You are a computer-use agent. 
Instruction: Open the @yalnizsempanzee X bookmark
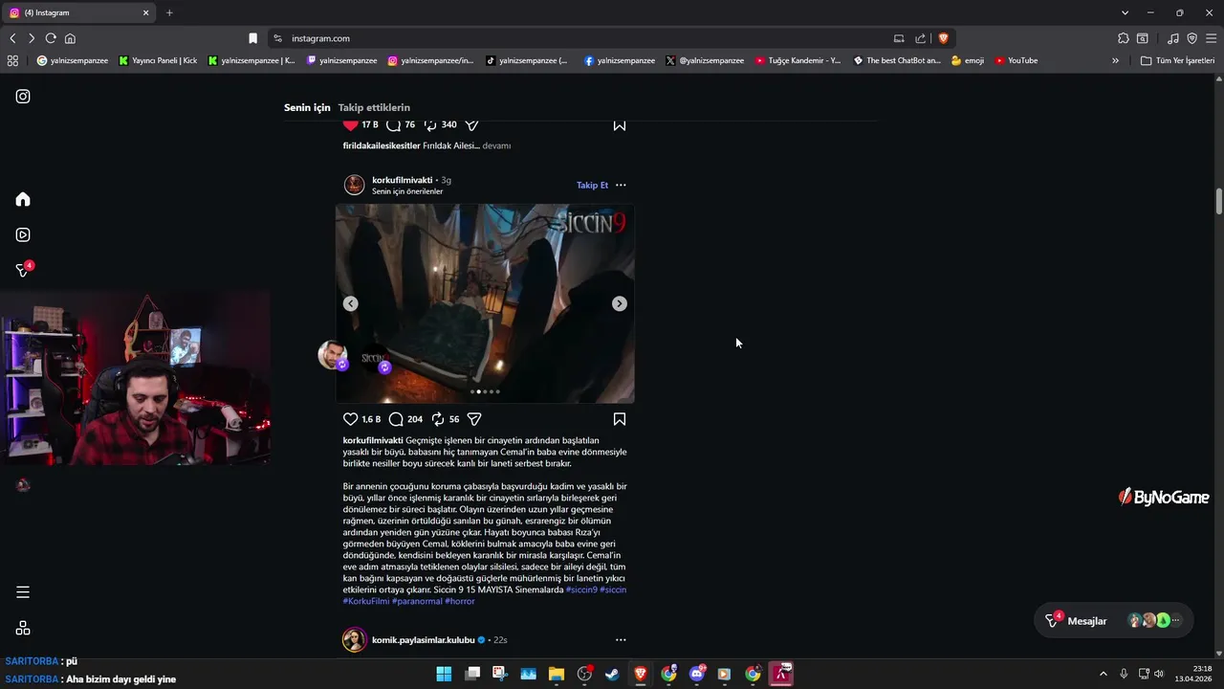point(705,60)
